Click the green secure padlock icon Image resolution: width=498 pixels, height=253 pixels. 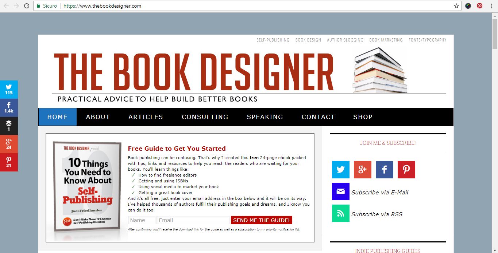(x=38, y=6)
